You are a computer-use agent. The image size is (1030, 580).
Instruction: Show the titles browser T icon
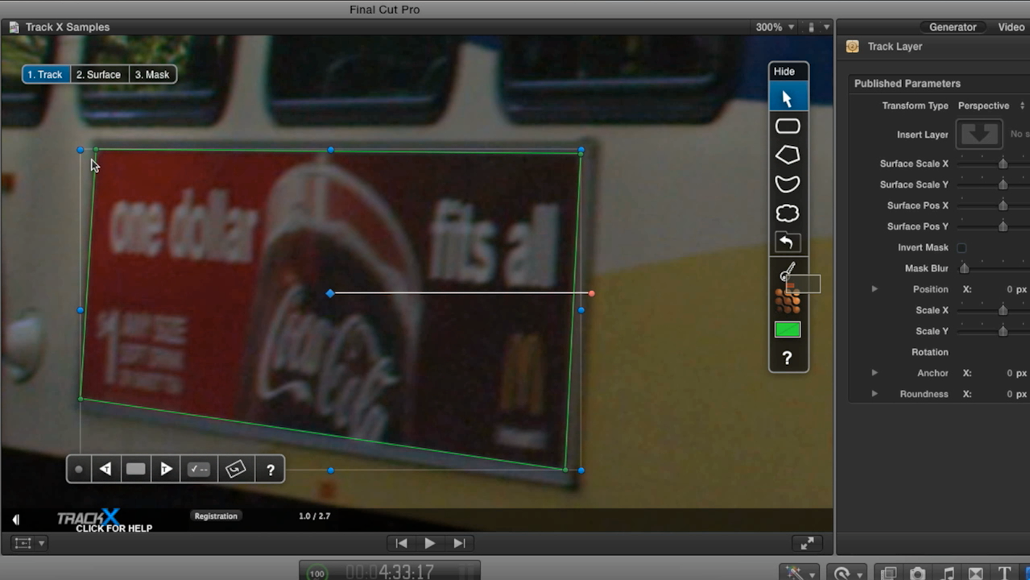pos(1004,574)
